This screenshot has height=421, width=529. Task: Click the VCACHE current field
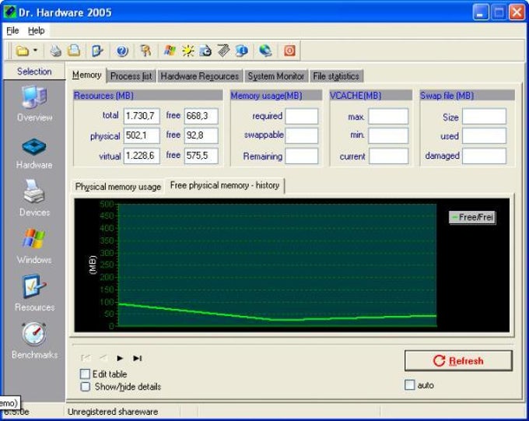click(388, 156)
